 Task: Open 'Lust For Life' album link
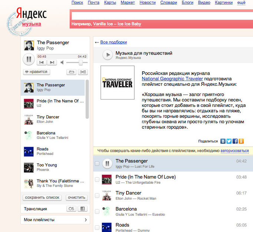point(144,166)
